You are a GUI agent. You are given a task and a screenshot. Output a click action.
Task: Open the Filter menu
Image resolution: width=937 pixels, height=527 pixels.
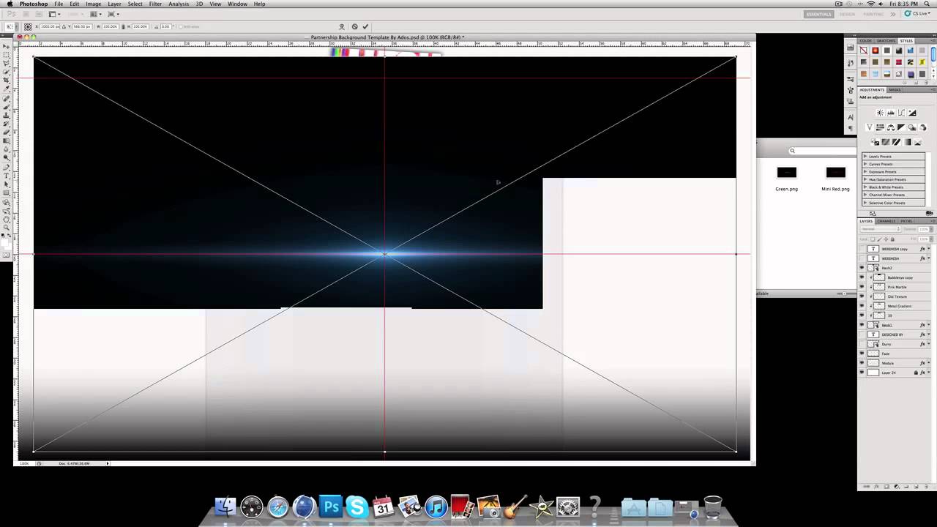(155, 4)
